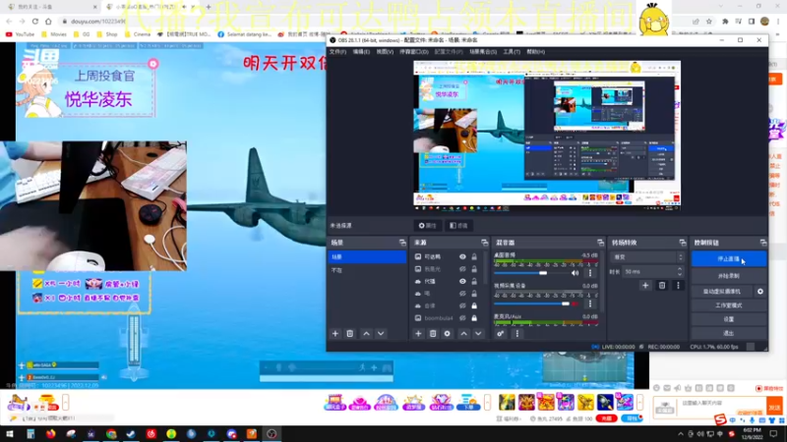Open source Filters button below preview
The width and height of the screenshot is (787, 442).
[x=458, y=226]
